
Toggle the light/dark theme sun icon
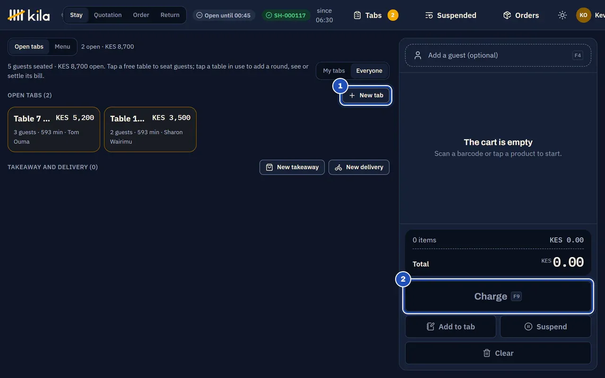tap(562, 15)
